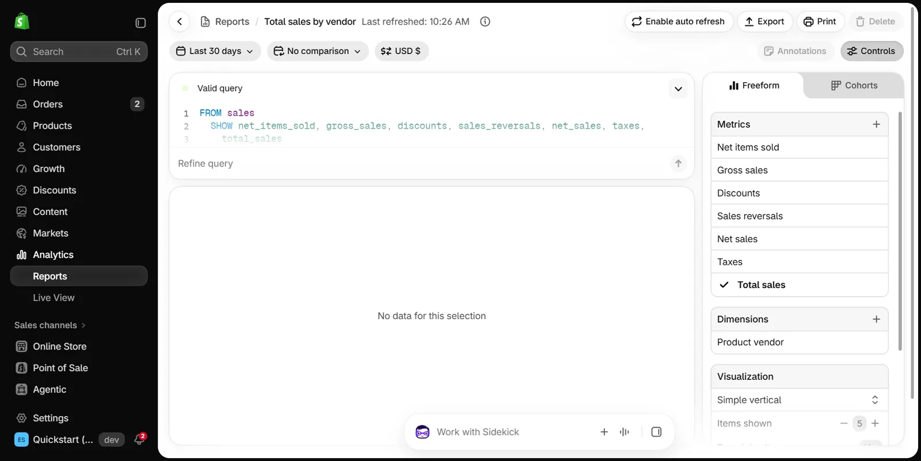This screenshot has height=461, width=921.
Task: Add a dimension with the plus icon
Action: (x=876, y=319)
